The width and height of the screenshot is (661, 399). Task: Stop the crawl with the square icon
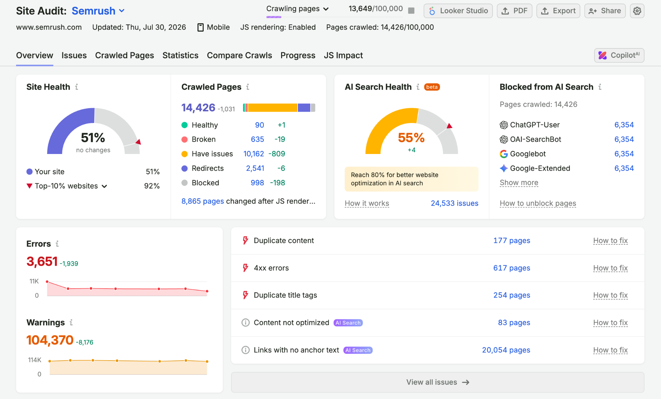pos(411,11)
